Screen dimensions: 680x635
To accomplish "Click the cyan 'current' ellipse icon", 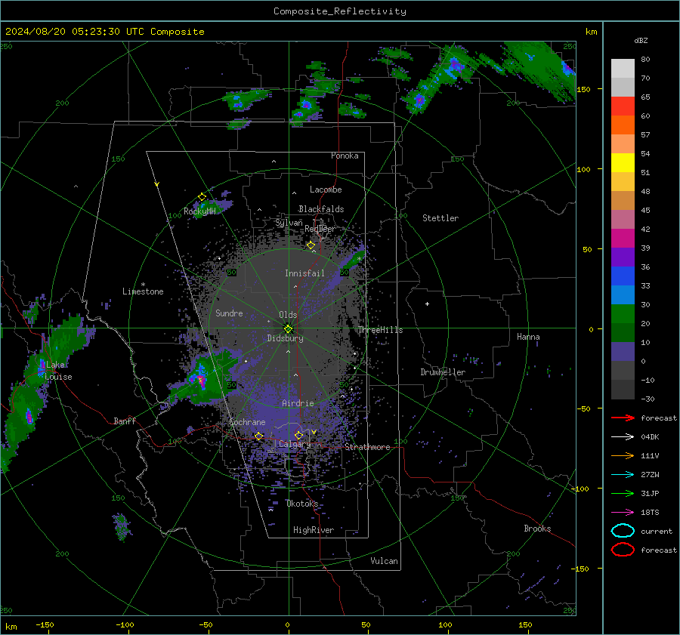I will (623, 531).
